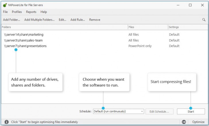Open the Reports menu
The height and width of the screenshot is (126, 209).
(31, 12)
